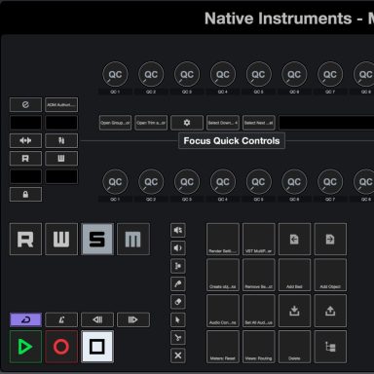
Task: Select the eraser tool
Action: tap(178, 302)
